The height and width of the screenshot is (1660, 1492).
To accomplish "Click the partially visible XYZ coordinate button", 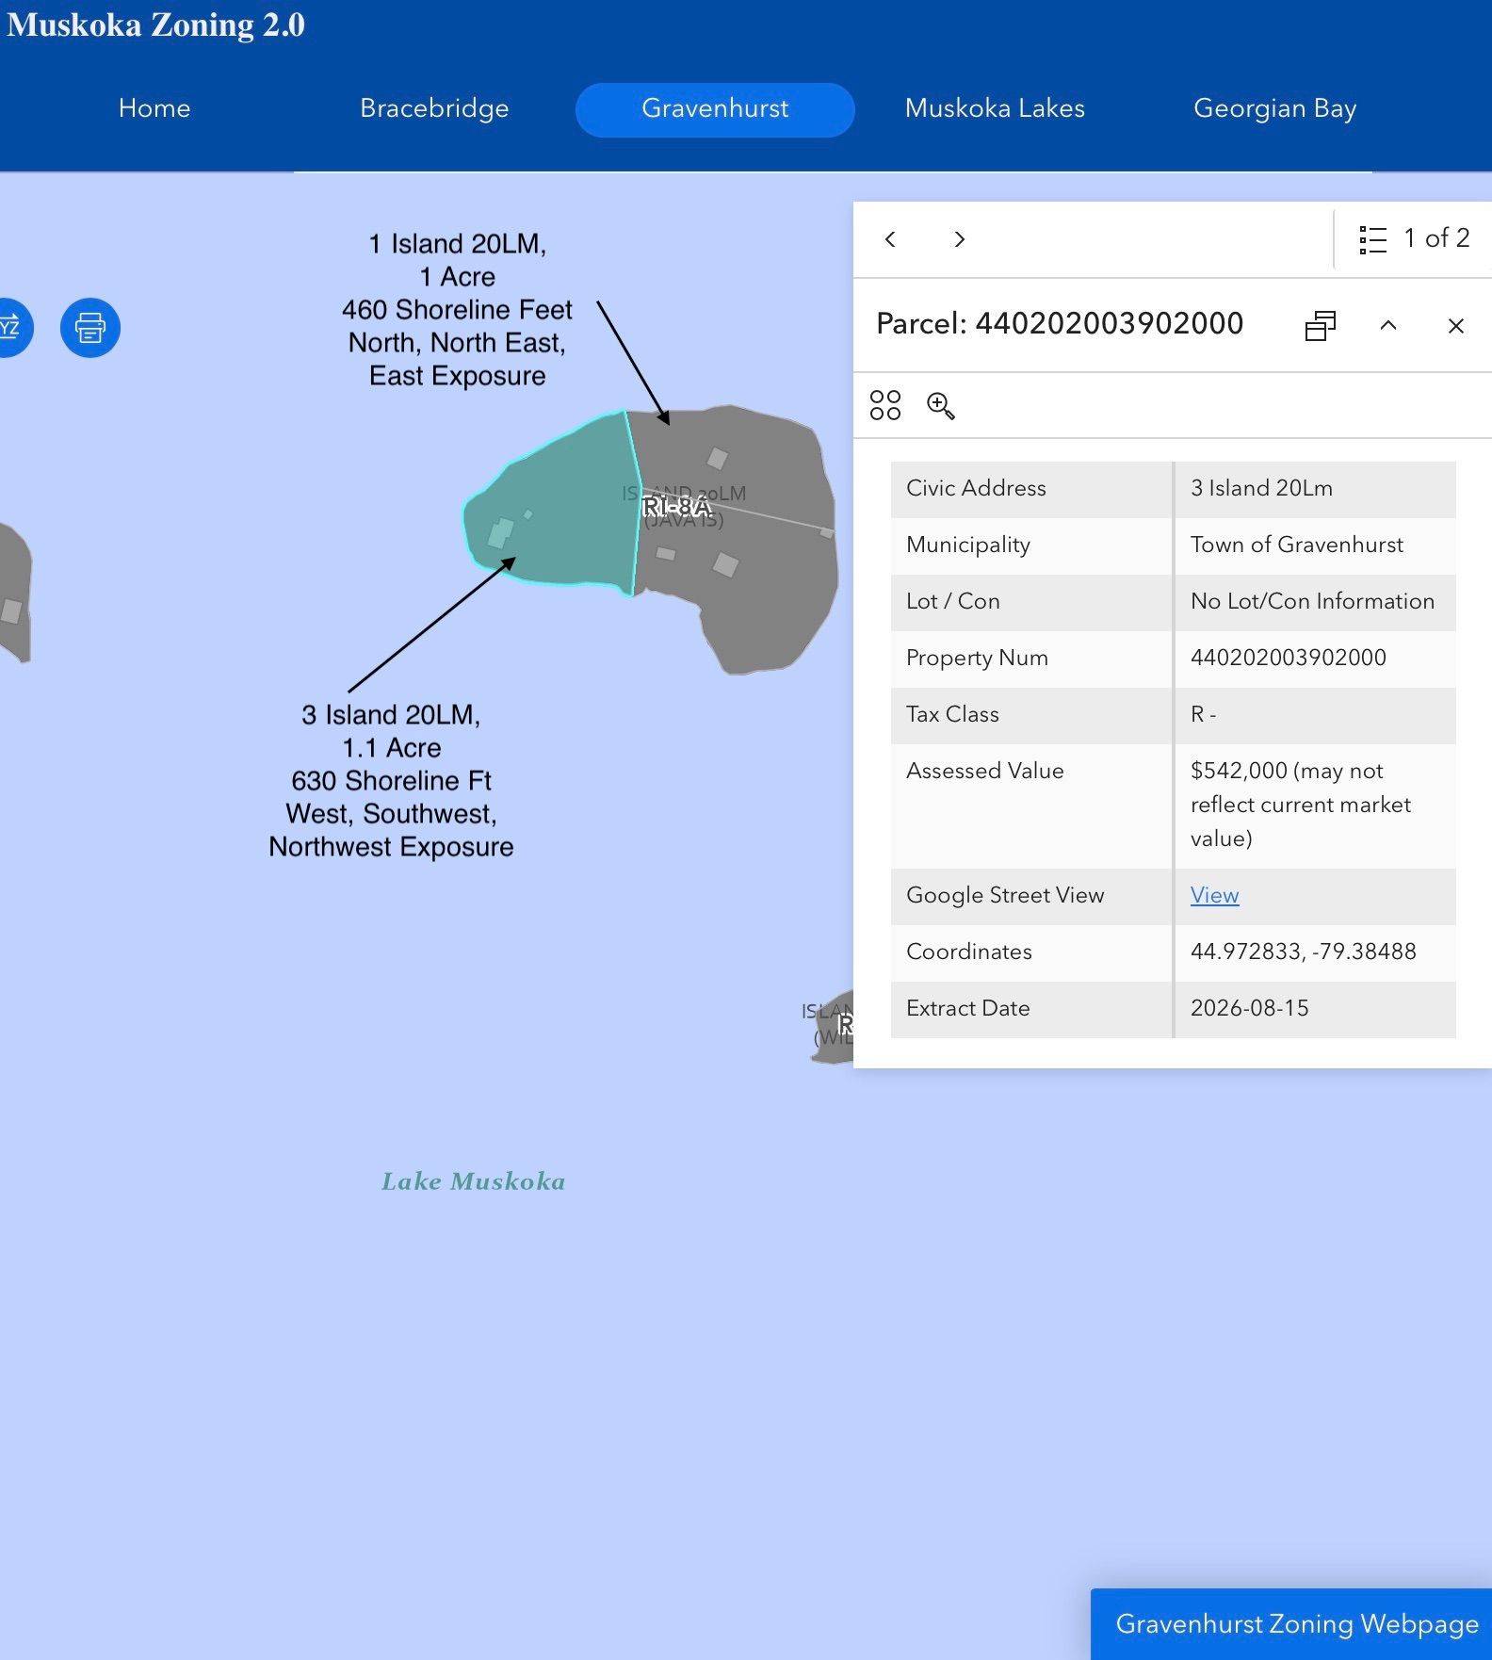I will click(x=13, y=328).
